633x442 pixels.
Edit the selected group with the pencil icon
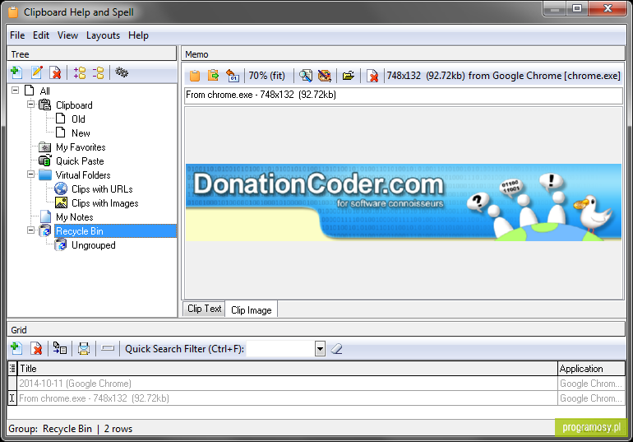point(36,72)
